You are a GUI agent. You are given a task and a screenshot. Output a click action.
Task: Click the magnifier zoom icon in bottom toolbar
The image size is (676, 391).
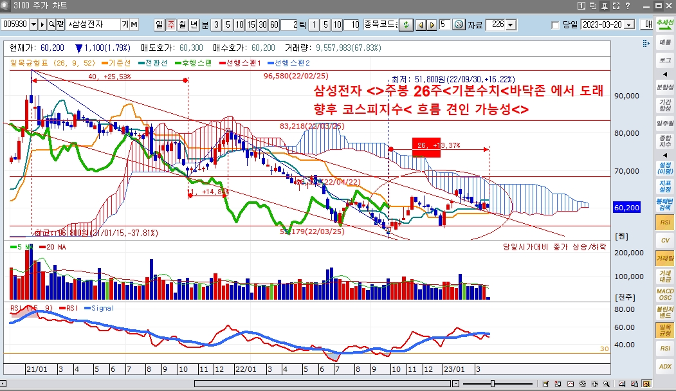click(x=607, y=384)
